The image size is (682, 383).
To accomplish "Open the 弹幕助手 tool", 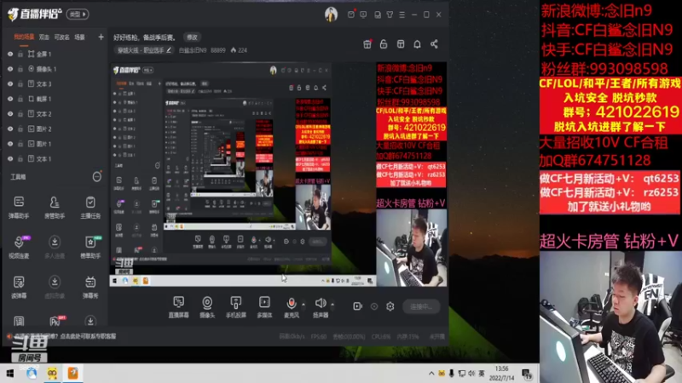I will click(x=19, y=207).
